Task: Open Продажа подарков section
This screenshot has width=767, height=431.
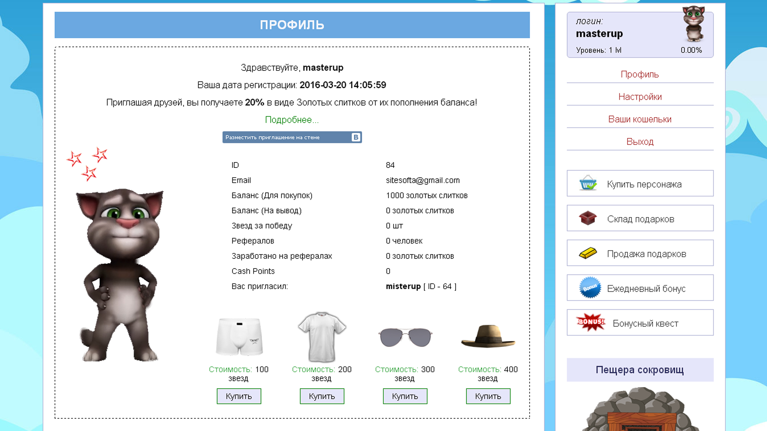Action: [640, 253]
